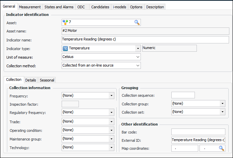Click the Temperature type icon
This screenshot has height=158, width=233.
click(65, 48)
